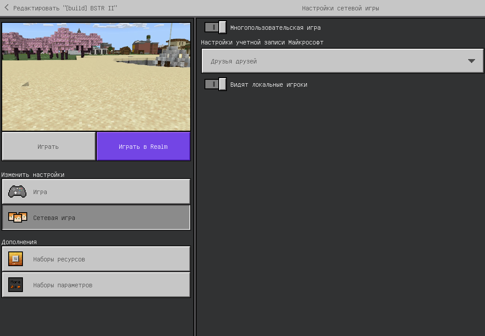Click the Наборы ресурсов pack icon
This screenshot has width=485, height=336.
point(16,259)
